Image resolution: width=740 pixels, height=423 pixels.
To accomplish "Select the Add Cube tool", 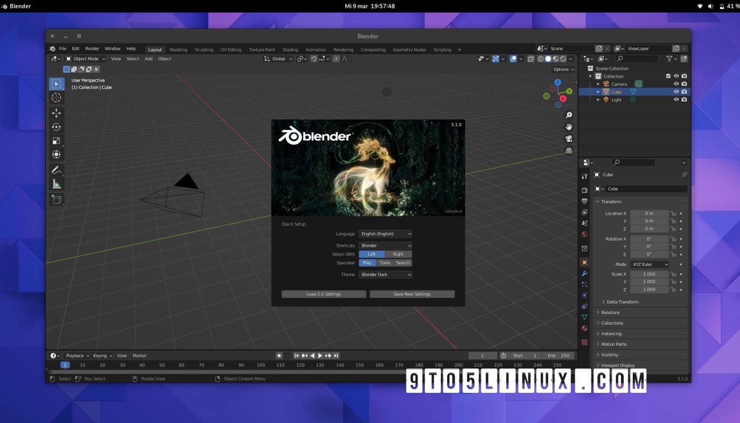I will pyautogui.click(x=57, y=199).
